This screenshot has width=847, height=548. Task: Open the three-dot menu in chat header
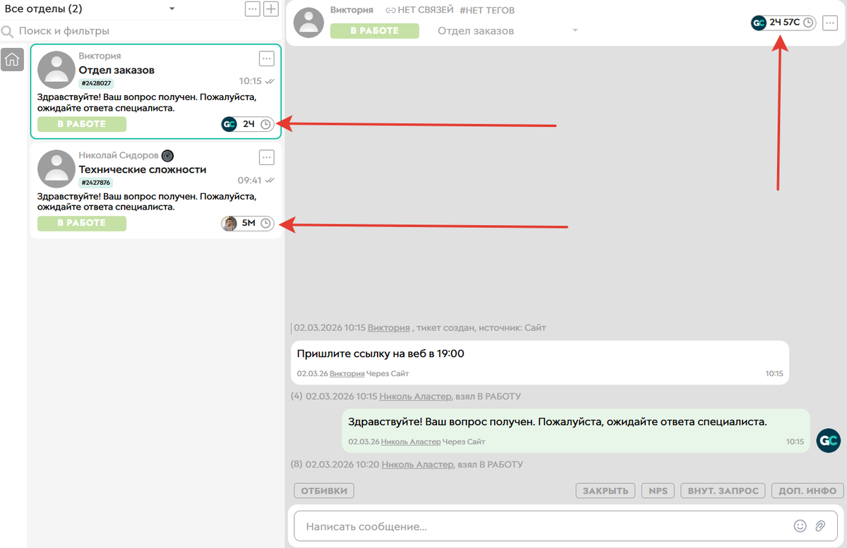[x=829, y=23]
